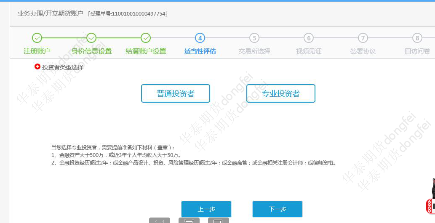Choose the 专业投资者 investor type
The width and height of the screenshot is (435, 223).
pos(280,93)
